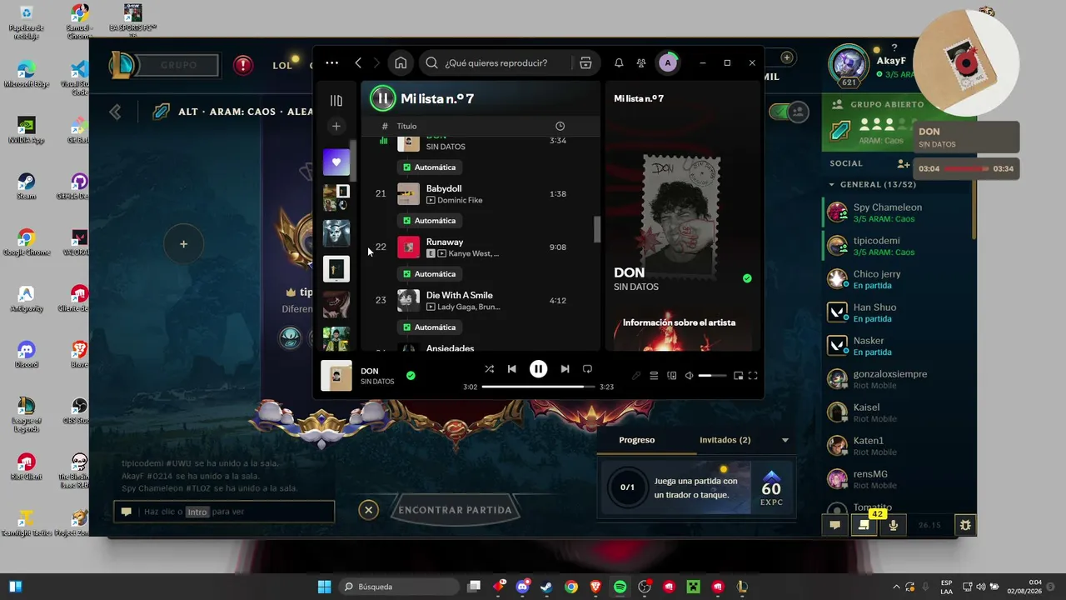
Task: Switch to the Progreso tab
Action: pos(637,440)
